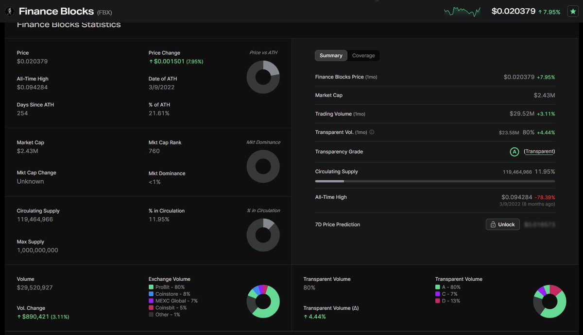Click the Circulating Supply progress bar

pos(435,181)
